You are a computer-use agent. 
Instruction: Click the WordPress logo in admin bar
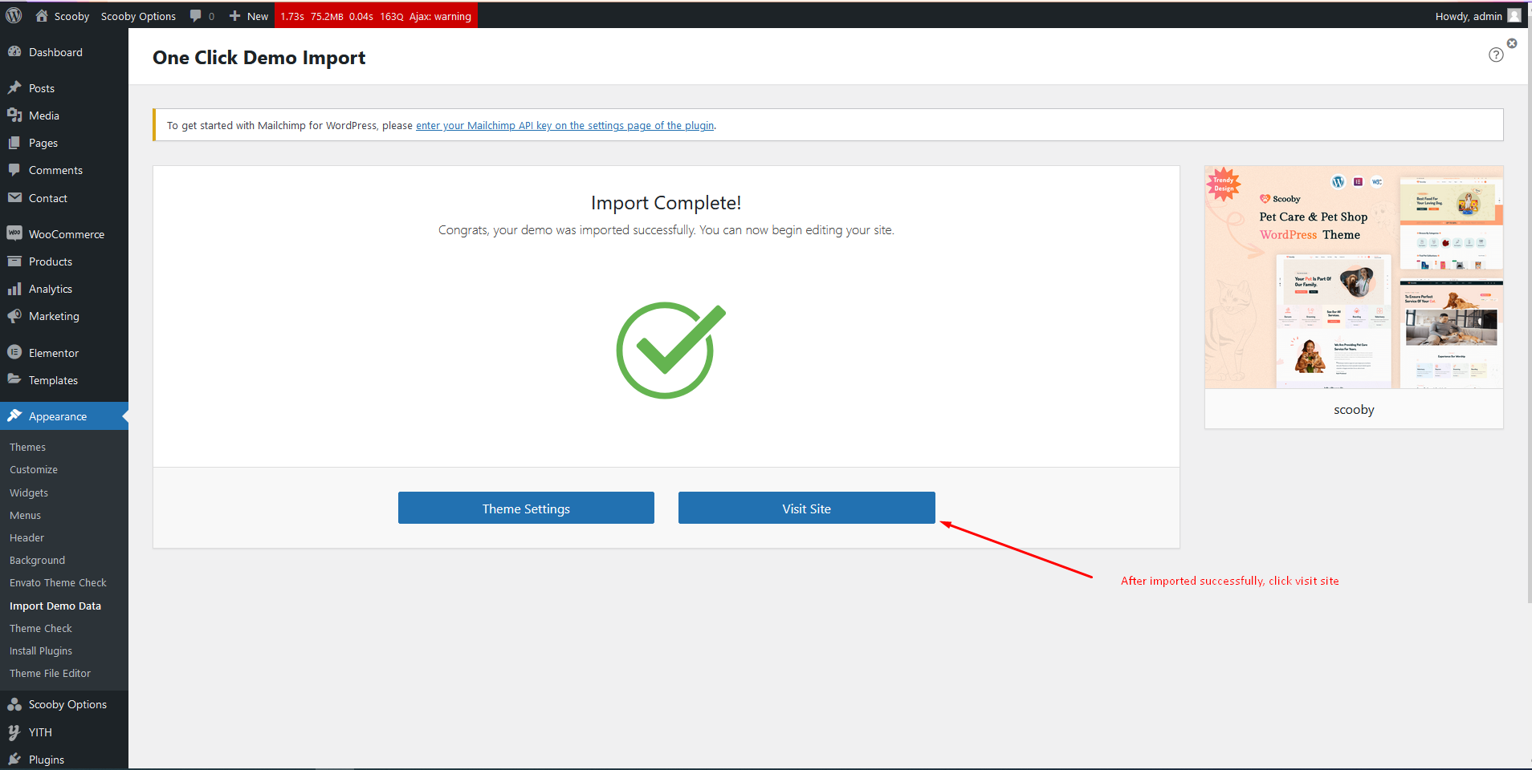(14, 15)
